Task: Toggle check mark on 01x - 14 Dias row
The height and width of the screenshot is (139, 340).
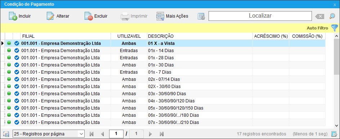Action: pyautogui.click(x=17, y=51)
